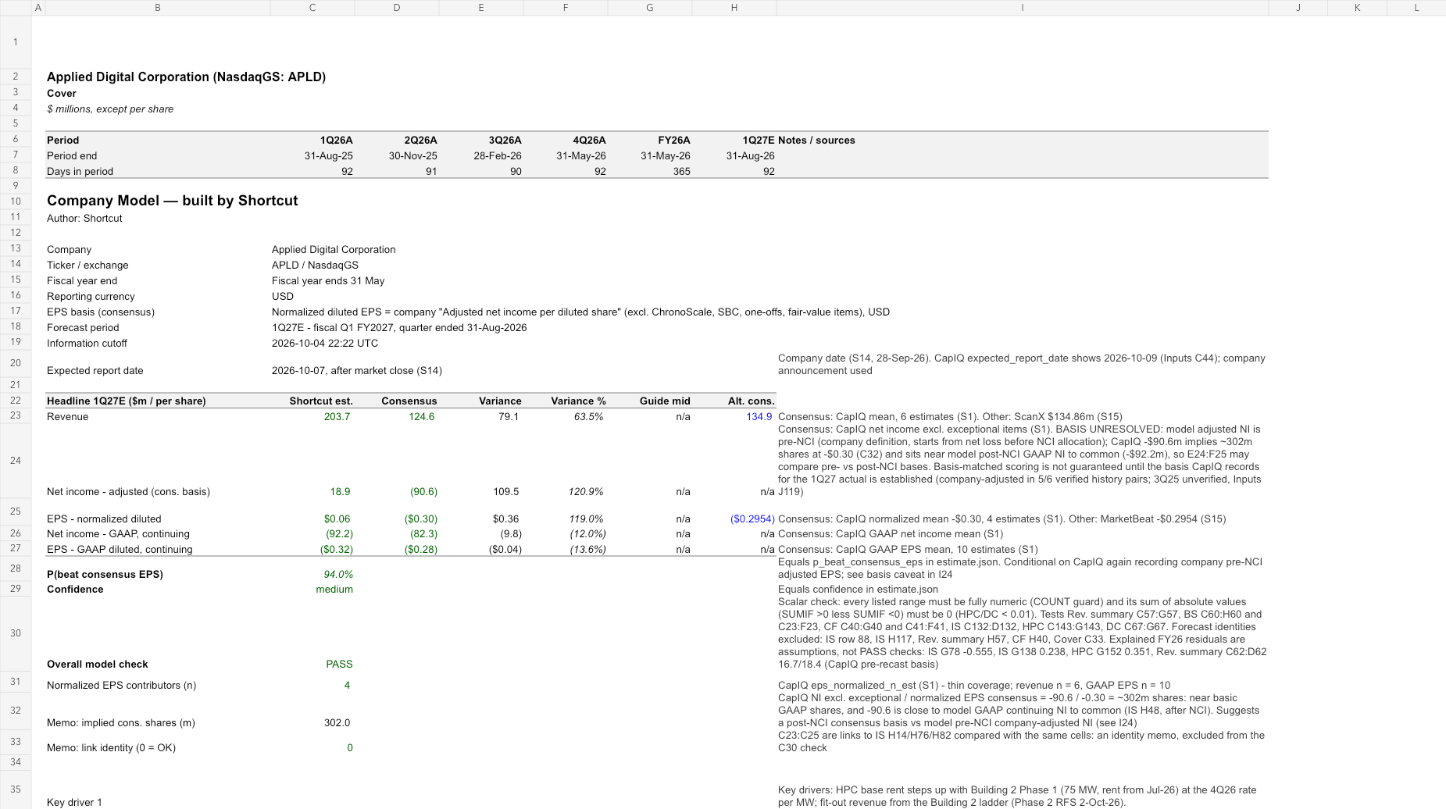The width and height of the screenshot is (1446, 809).
Task: Click the 'medium' confidence value cell
Action: [x=334, y=589]
